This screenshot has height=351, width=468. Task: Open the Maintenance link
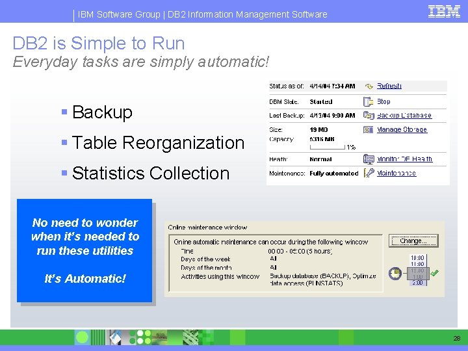point(396,173)
